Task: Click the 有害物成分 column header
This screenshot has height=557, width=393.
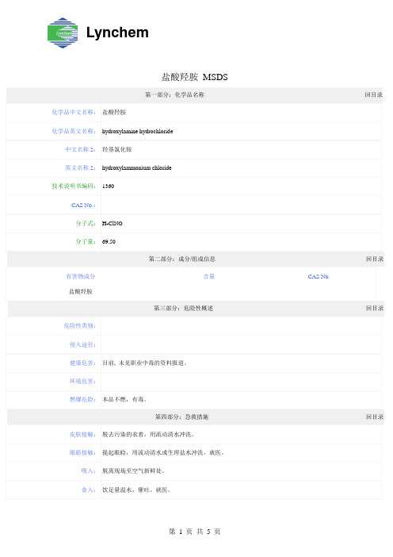Action: click(81, 276)
